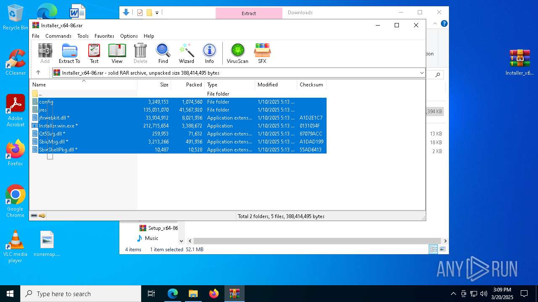This screenshot has height=302, width=538.
Task: Show archive Info
Action: pyautogui.click(x=209, y=53)
